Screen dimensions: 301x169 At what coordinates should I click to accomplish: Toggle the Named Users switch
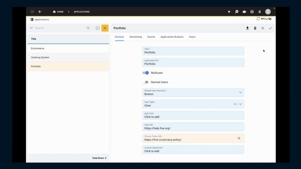(x=145, y=82)
